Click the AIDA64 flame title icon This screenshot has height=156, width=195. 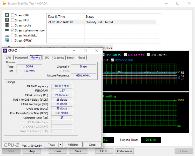(4, 3)
